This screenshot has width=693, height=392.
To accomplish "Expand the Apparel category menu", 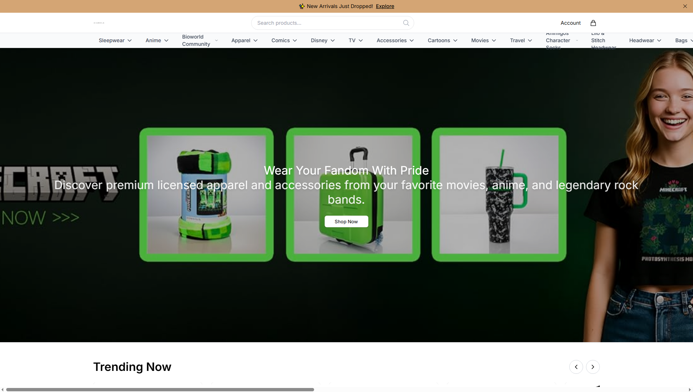I will click(245, 40).
